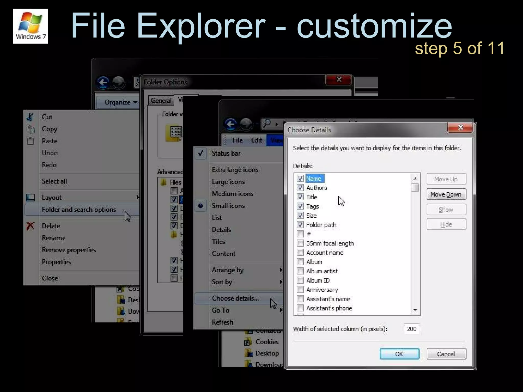The image size is (523, 392).
Task: Choose Folder and search options
Action: pos(82,210)
